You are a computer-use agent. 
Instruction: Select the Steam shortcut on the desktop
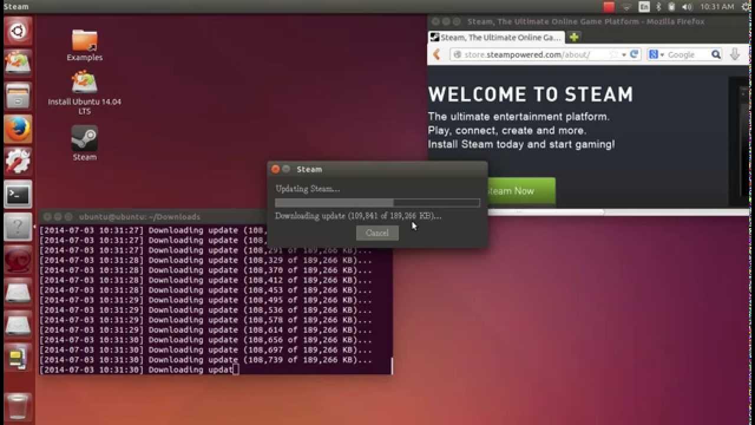(x=84, y=143)
